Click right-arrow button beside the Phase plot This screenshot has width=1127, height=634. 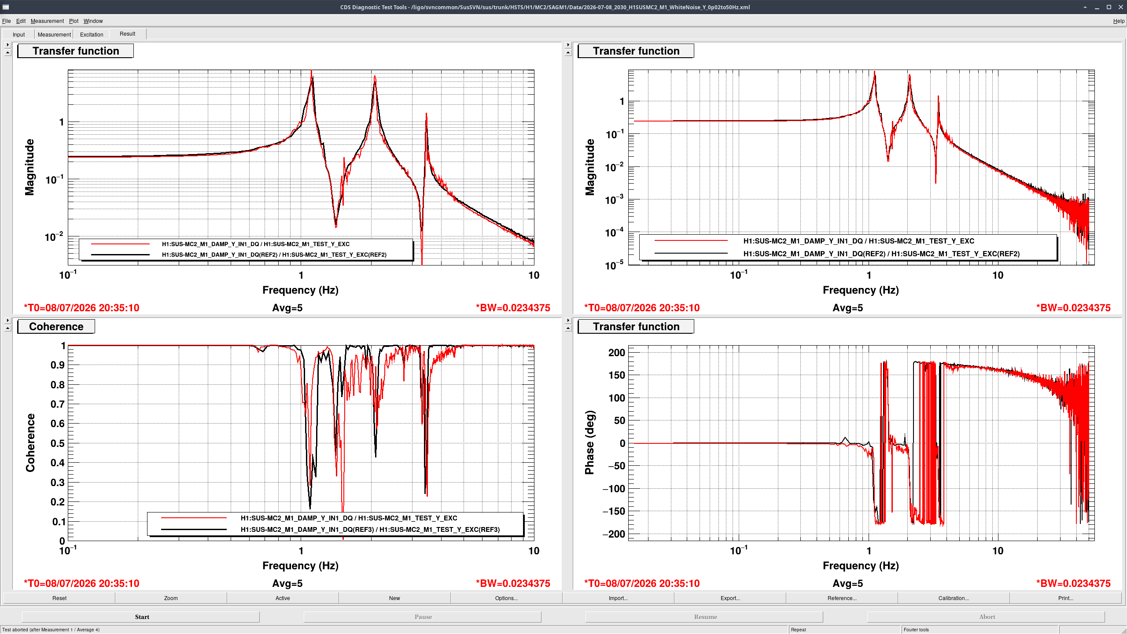point(568,320)
